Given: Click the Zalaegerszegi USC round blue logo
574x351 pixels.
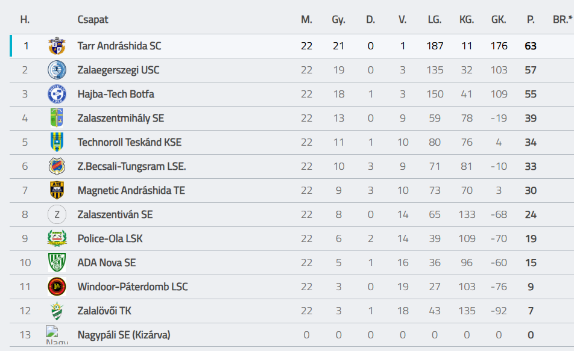Looking at the screenshot, I should click(x=57, y=70).
